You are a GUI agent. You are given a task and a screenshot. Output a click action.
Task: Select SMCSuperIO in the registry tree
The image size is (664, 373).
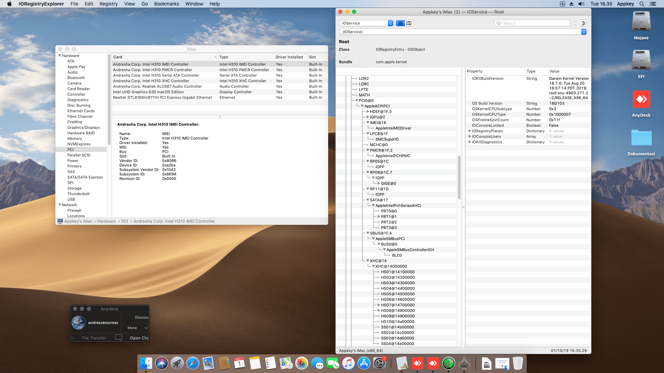(387, 139)
